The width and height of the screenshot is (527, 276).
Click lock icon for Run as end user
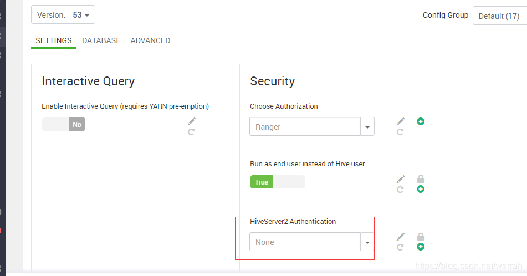pos(421,178)
